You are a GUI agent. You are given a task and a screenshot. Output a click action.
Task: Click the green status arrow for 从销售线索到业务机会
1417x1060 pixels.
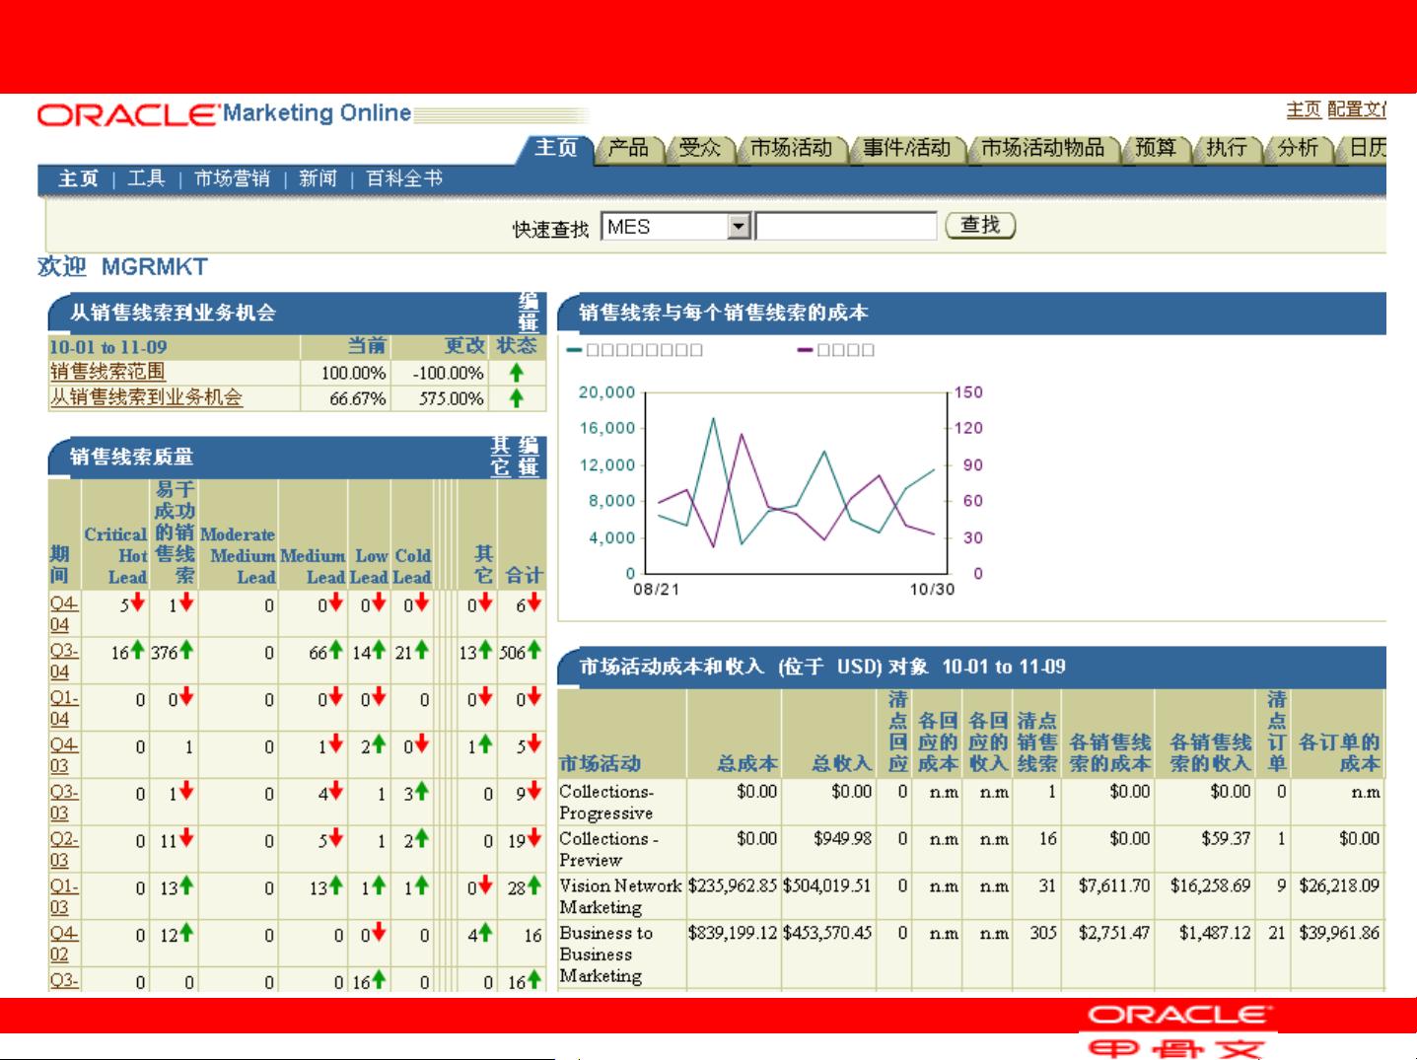516,398
